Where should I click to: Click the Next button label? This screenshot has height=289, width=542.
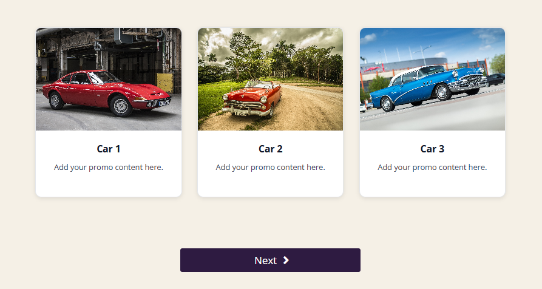click(x=265, y=260)
